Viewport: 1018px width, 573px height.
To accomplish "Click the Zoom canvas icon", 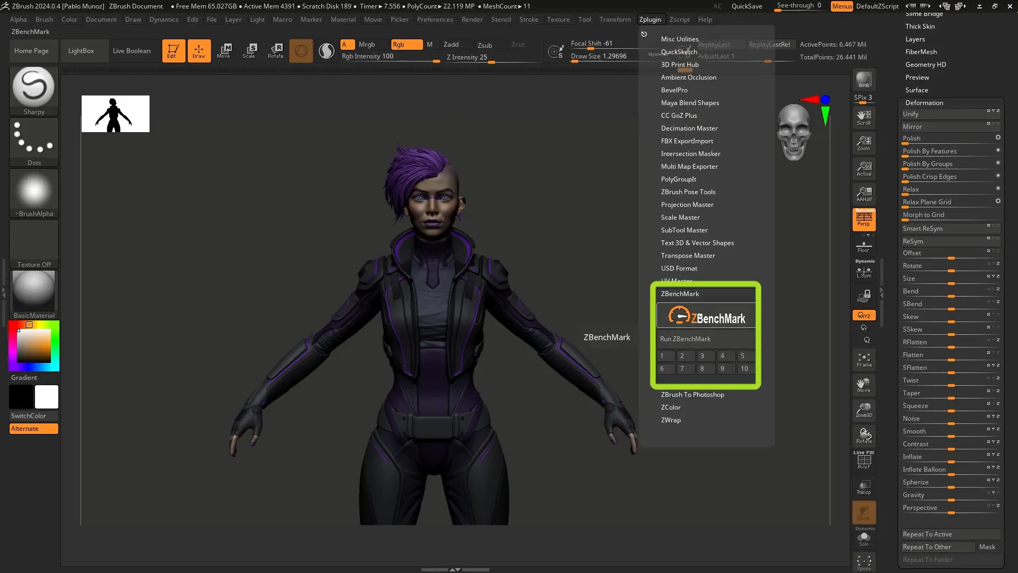I will click(864, 143).
